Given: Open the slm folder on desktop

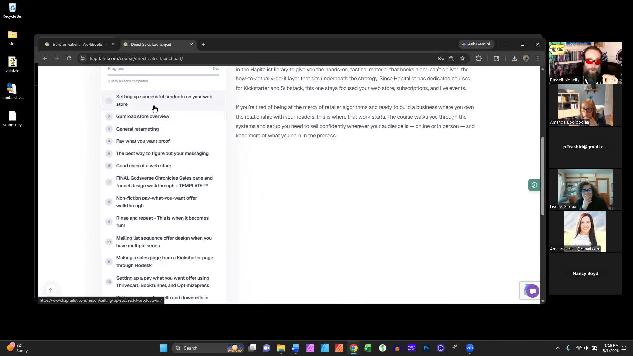Looking at the screenshot, I should point(12,38).
